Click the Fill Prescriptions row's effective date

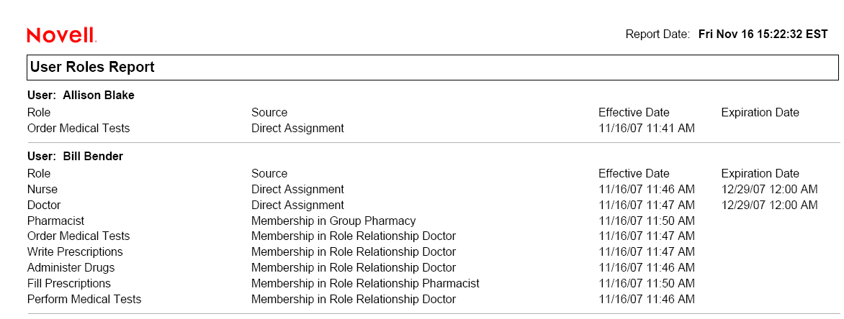coord(646,283)
